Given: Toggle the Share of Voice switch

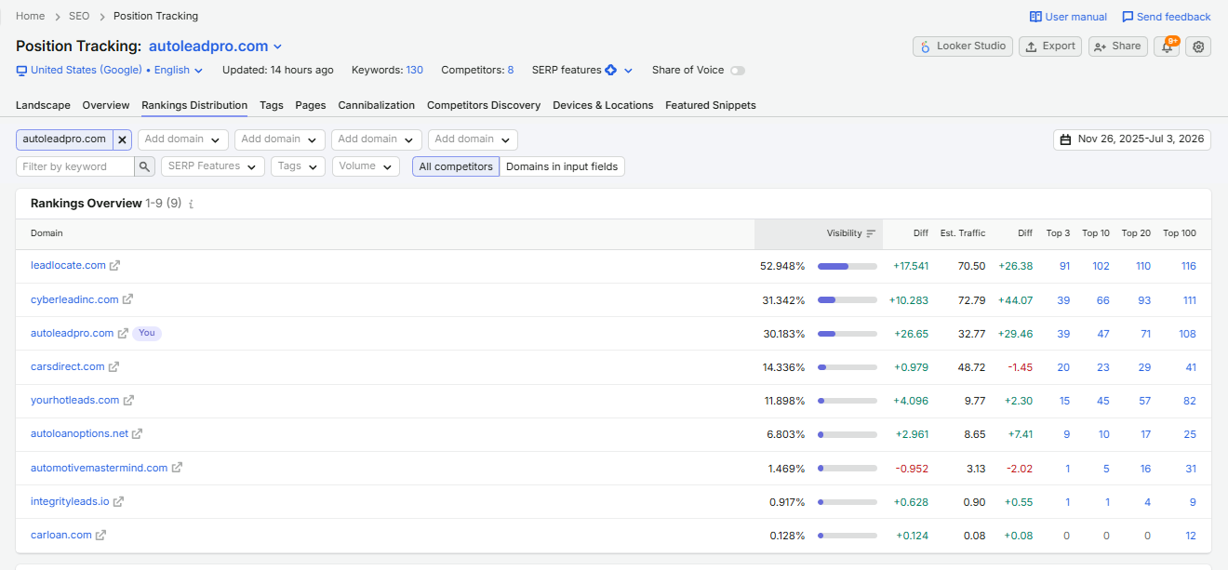Looking at the screenshot, I should (x=738, y=71).
